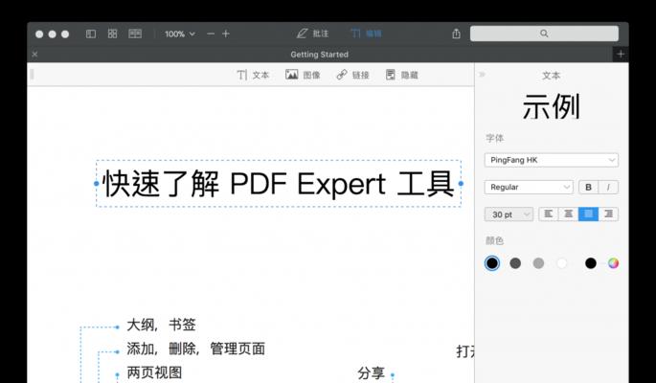Open the page thumbnails grid view

pyautogui.click(x=112, y=34)
